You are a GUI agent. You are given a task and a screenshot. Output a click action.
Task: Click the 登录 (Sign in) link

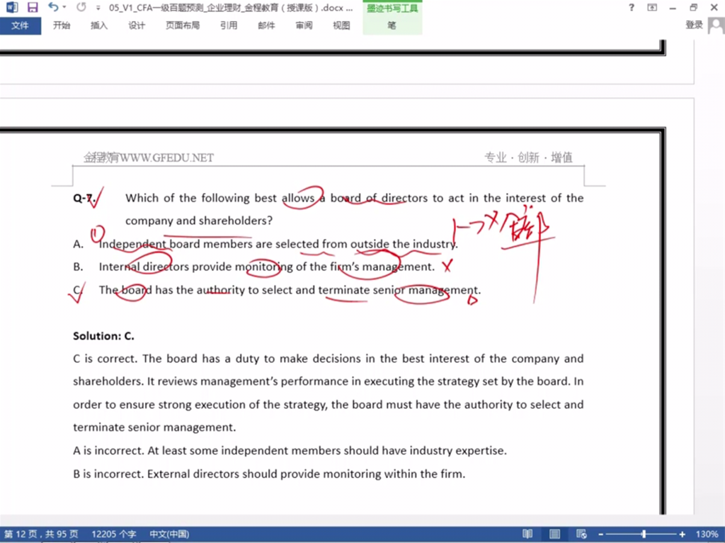click(694, 25)
